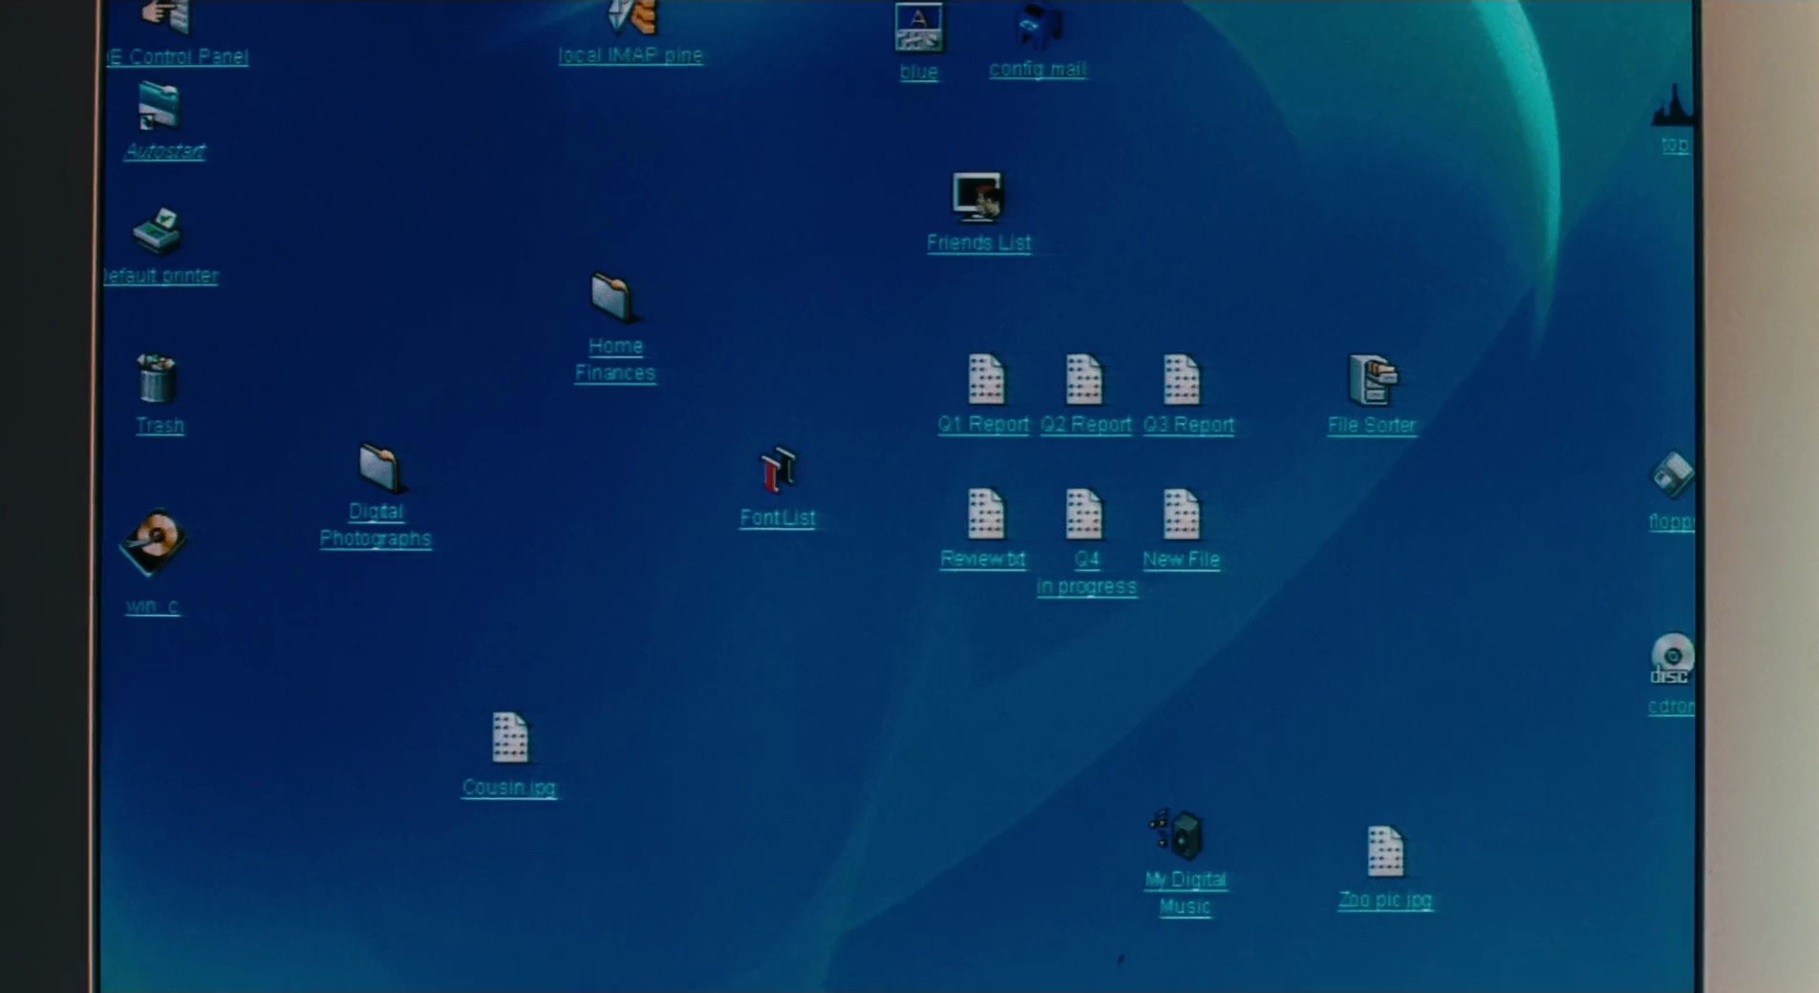Open the Zoo pic.jpg file icon
Viewport: 1819px width, 993px height.
[1385, 851]
